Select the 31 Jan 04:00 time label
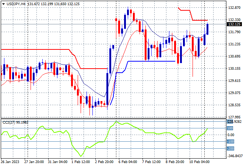This screenshot has height=166, width=243. pos(58,162)
